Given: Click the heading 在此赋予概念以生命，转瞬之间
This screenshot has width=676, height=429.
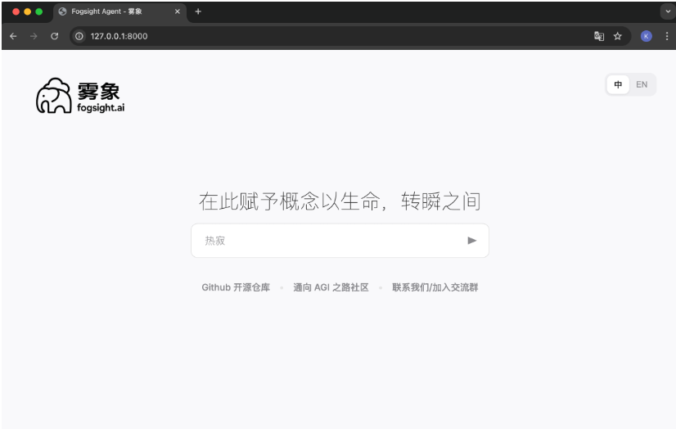Looking at the screenshot, I should pyautogui.click(x=340, y=201).
